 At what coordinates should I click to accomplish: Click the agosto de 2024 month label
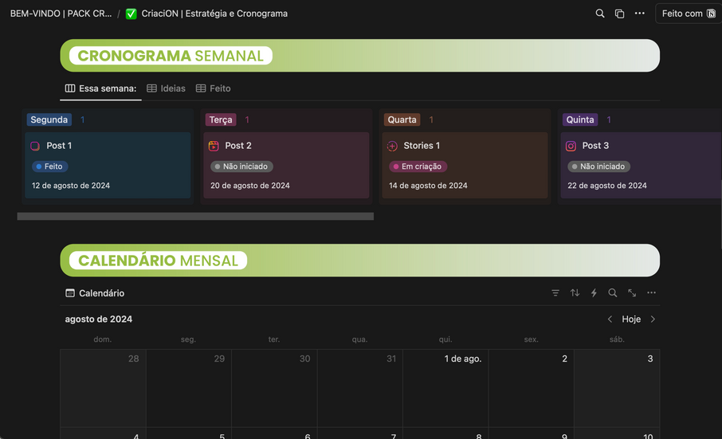[x=99, y=319]
